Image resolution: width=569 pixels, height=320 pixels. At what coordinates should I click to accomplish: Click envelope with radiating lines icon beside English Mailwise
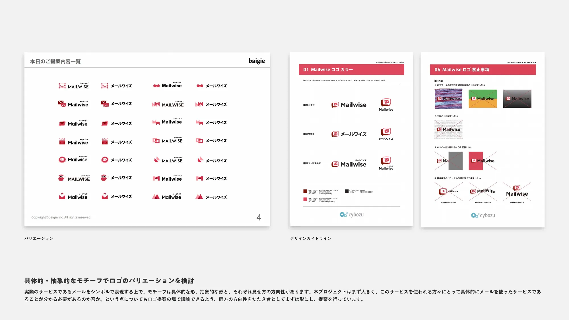pos(62,141)
